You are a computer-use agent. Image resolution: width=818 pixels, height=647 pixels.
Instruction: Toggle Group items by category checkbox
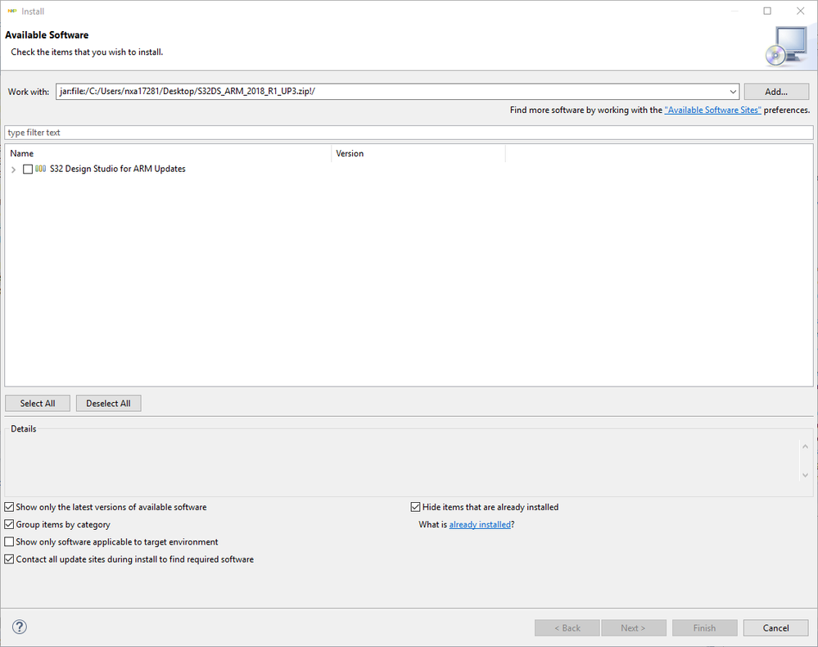[9, 524]
